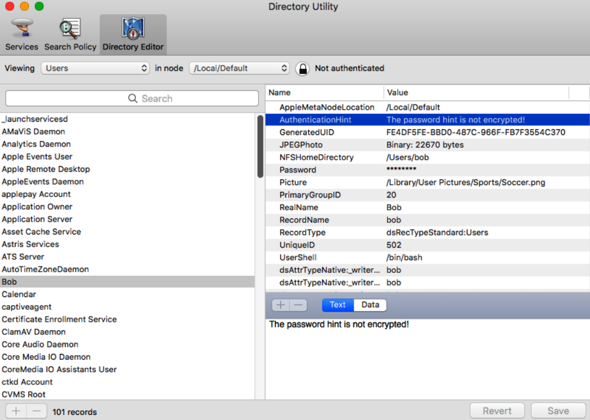Select the RealName attribute row

pos(428,207)
